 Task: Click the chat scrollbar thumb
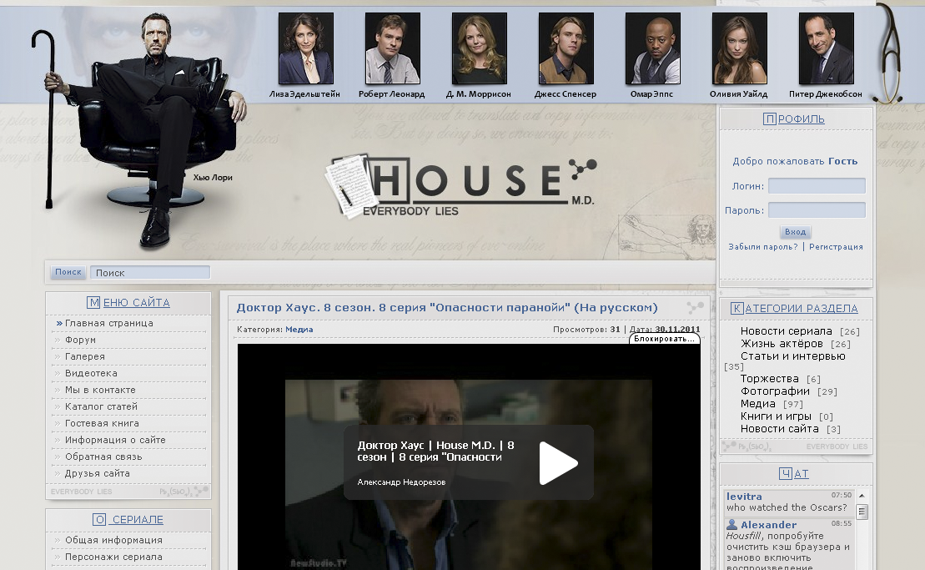862,512
